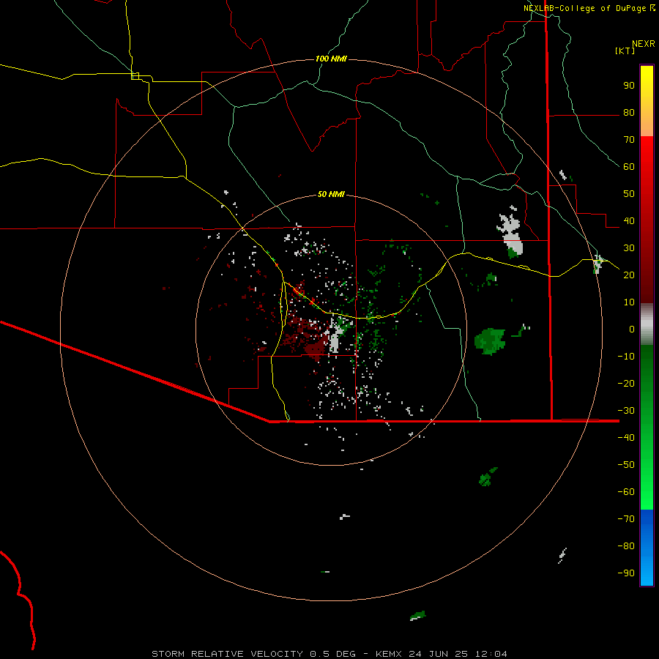This screenshot has height=659, width=659.
Task: Click the NEXR label above the color scale
Action: pyautogui.click(x=644, y=44)
